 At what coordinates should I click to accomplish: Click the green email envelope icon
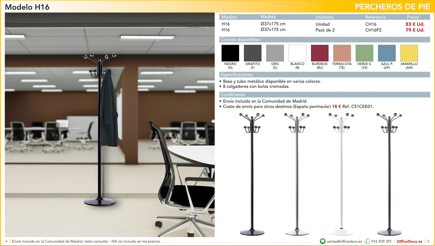tap(322, 241)
